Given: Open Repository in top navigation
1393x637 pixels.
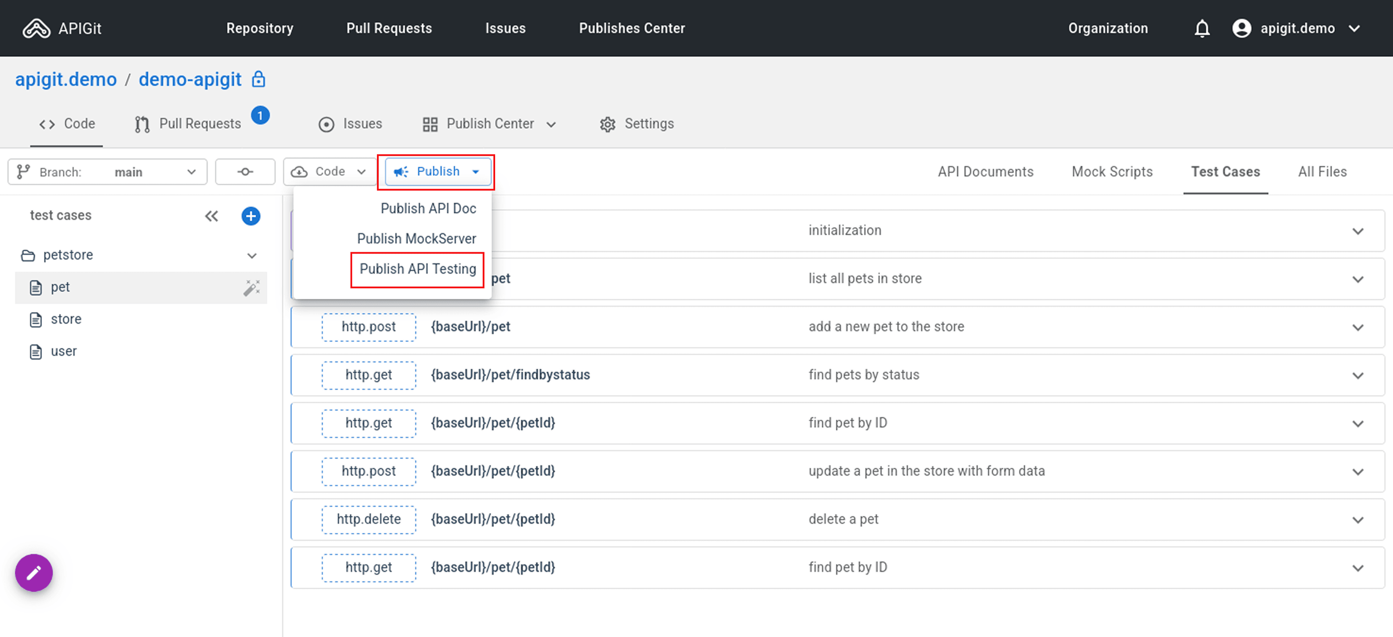Looking at the screenshot, I should pos(260,28).
